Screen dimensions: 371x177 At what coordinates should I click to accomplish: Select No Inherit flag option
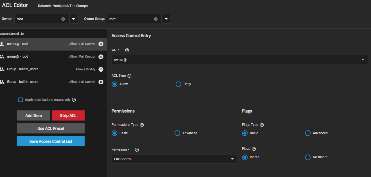(x=308, y=157)
